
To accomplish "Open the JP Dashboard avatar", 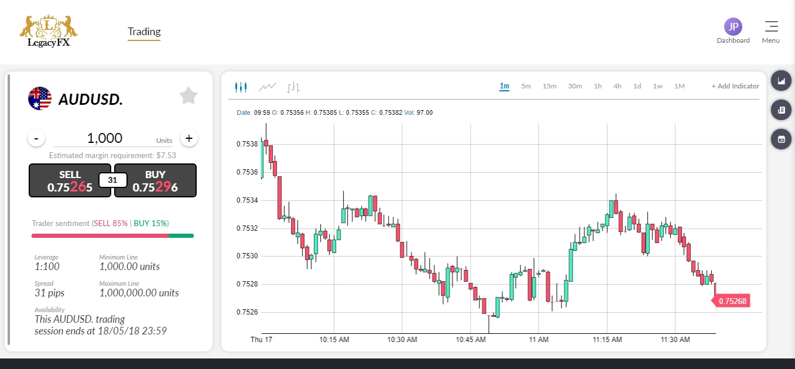I will 733,26.
